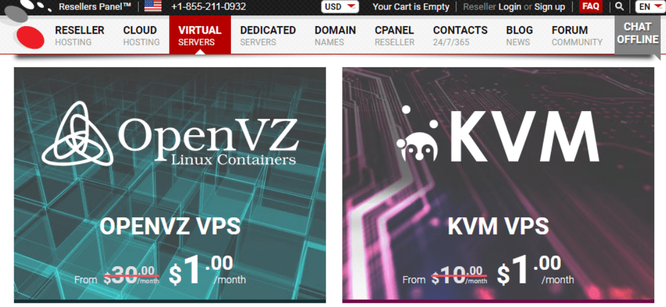Click the Resellers Panel logo icon
666x307 pixels.
click(x=30, y=6)
